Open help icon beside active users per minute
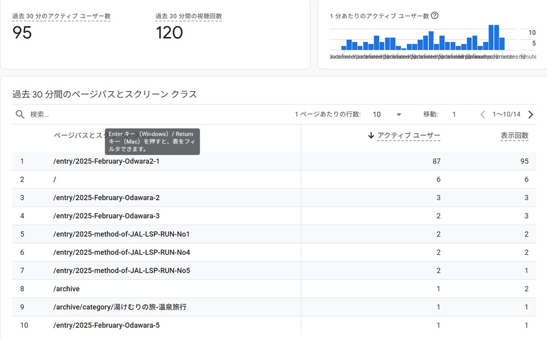547x340 pixels. click(x=434, y=15)
